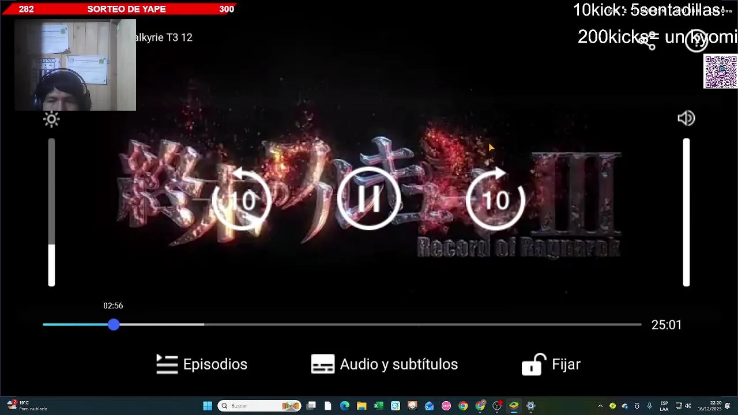
Task: Open the light-blue face icon app in taskbar
Action: click(396, 406)
